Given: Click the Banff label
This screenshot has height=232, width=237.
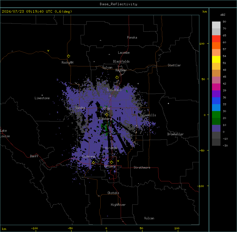Looking at the screenshot, I should (x=34, y=156).
